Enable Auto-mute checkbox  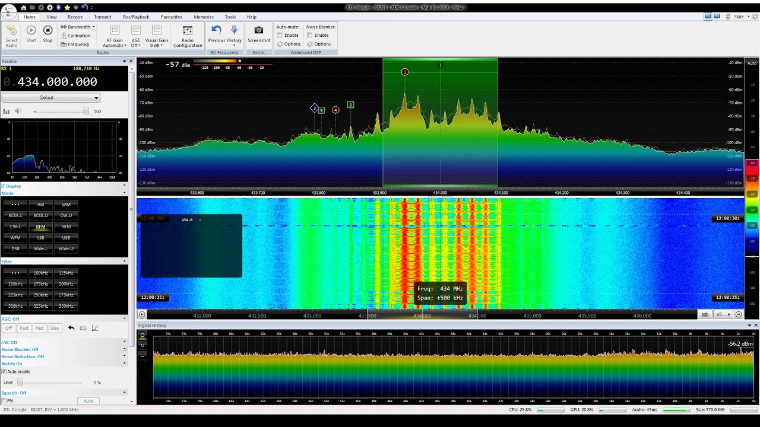[x=280, y=35]
